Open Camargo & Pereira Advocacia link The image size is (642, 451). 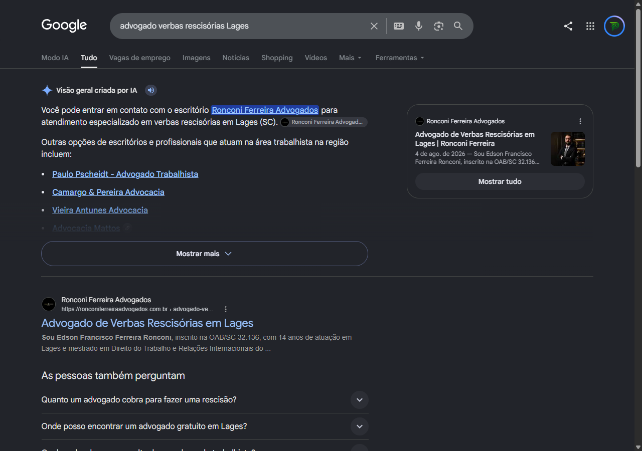tap(108, 192)
